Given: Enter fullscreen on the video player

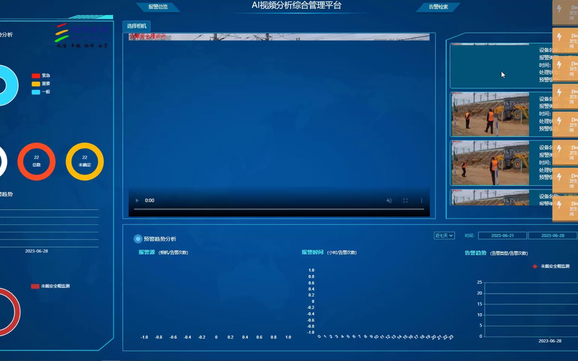Looking at the screenshot, I should point(405,200).
